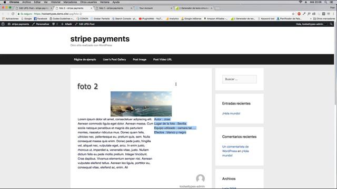Click the Spotlight search icon in menu bar
The image size is (337, 189).
325,2
